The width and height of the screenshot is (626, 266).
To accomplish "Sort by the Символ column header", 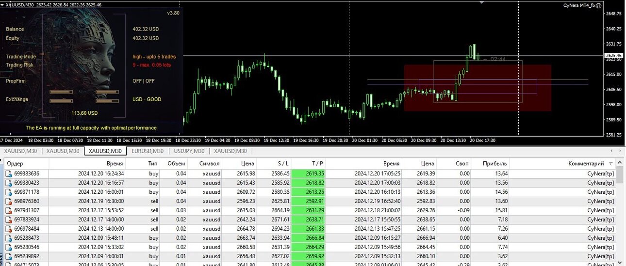I will [x=210, y=164].
